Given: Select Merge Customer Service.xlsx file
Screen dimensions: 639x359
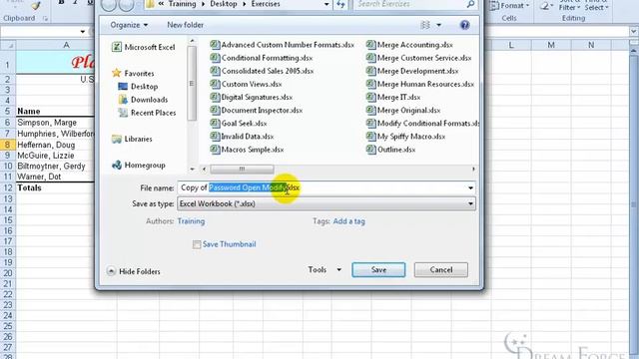Looking at the screenshot, I should 418,58.
